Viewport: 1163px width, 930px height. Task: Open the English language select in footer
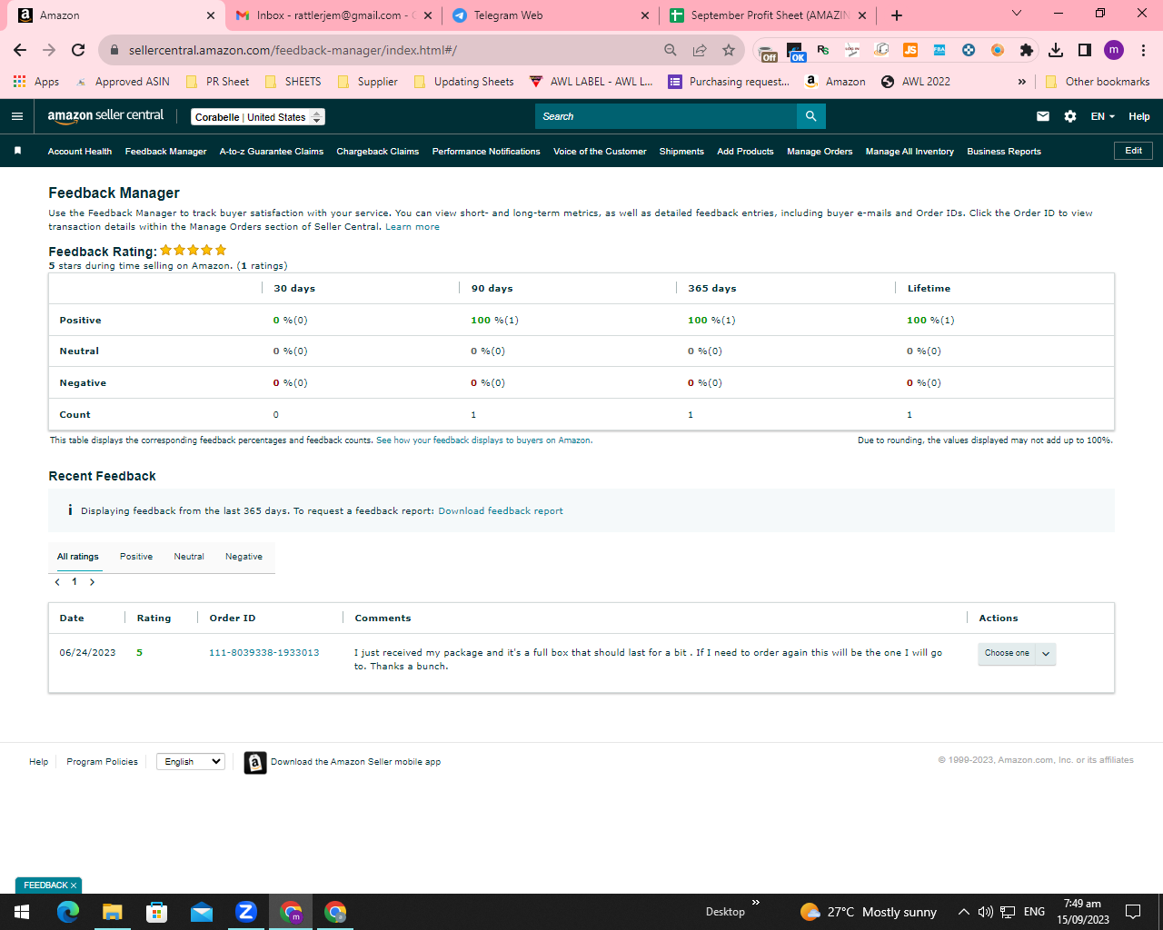[191, 762]
